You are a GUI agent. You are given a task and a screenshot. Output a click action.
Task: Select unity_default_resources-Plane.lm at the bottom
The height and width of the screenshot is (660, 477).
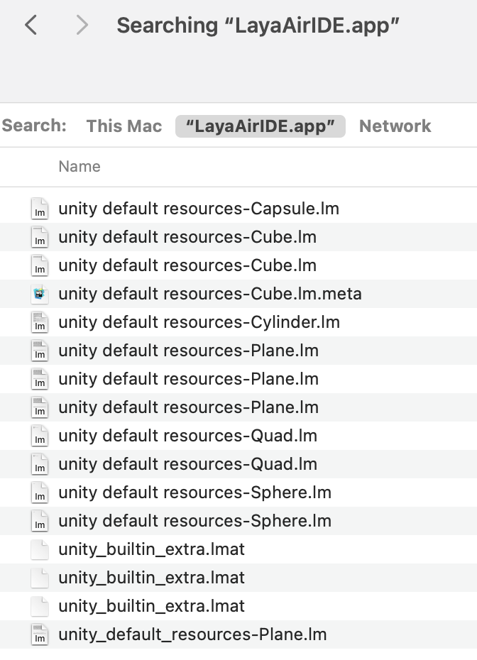pyautogui.click(x=192, y=634)
